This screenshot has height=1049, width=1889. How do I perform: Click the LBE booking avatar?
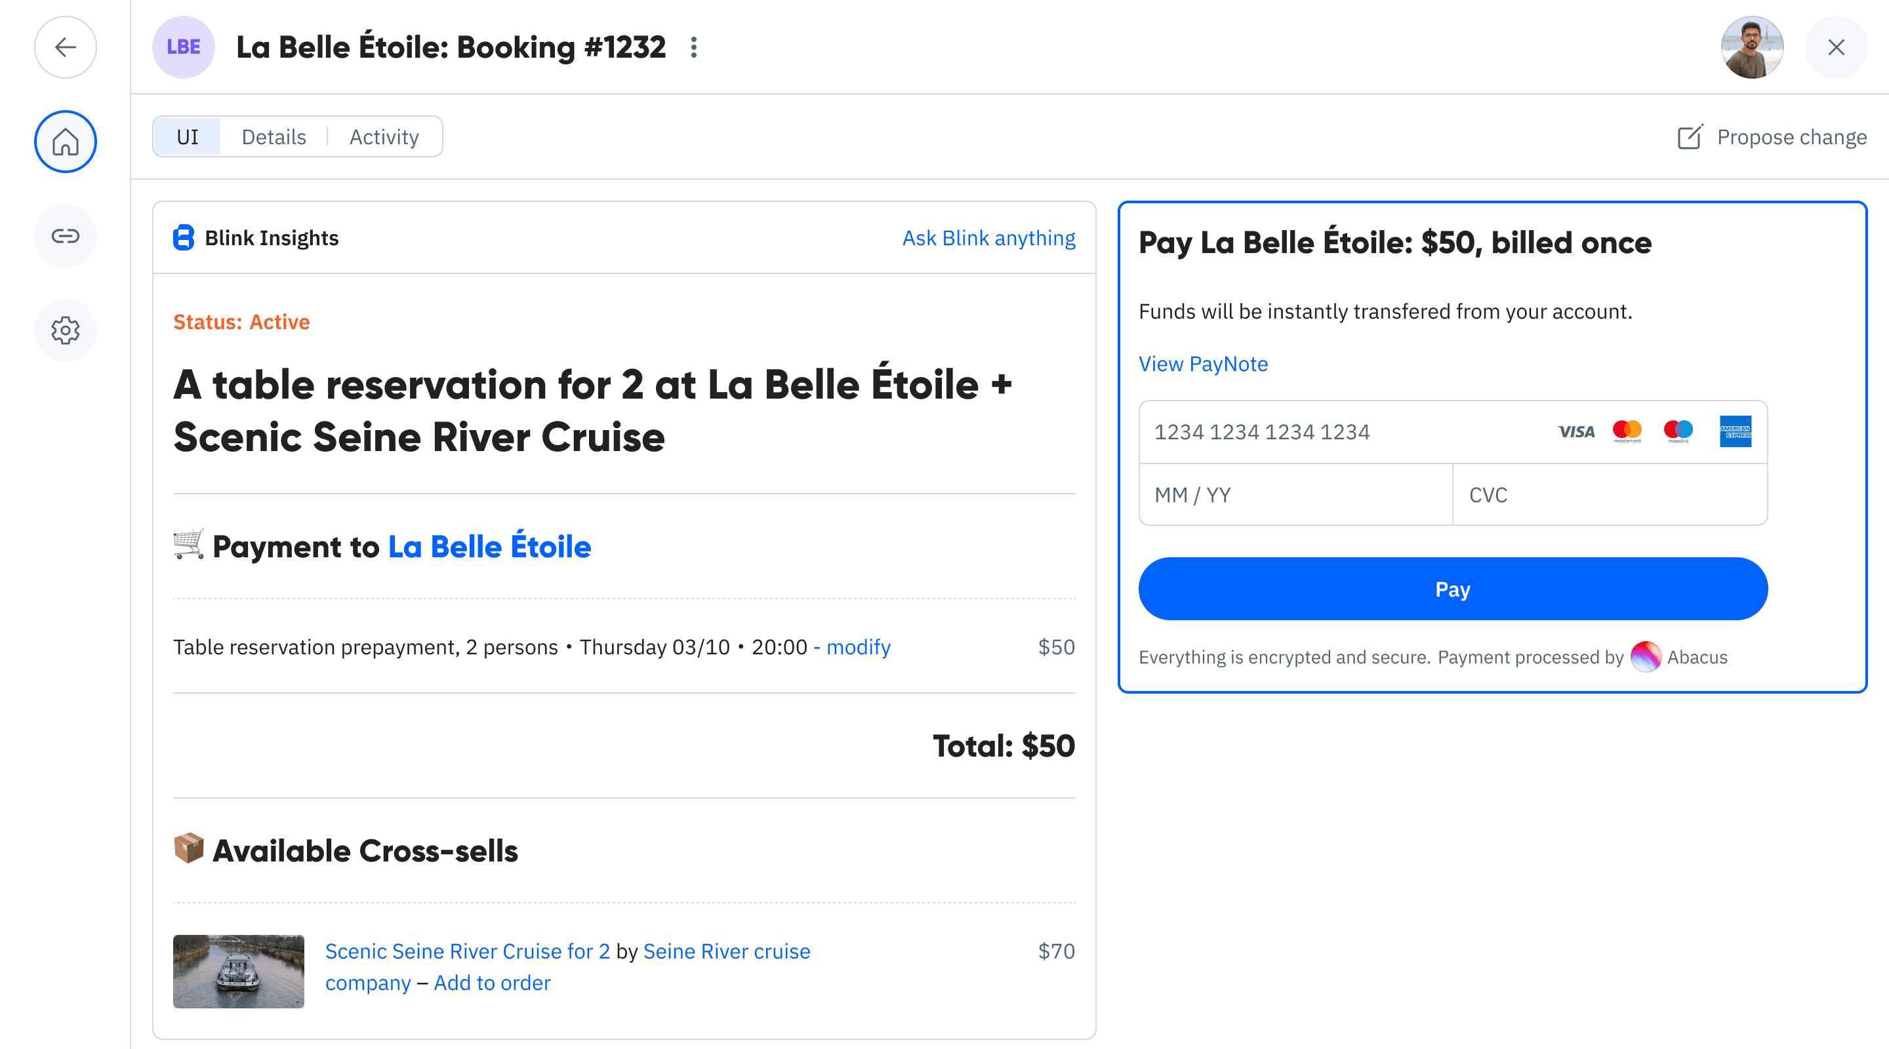pyautogui.click(x=182, y=47)
